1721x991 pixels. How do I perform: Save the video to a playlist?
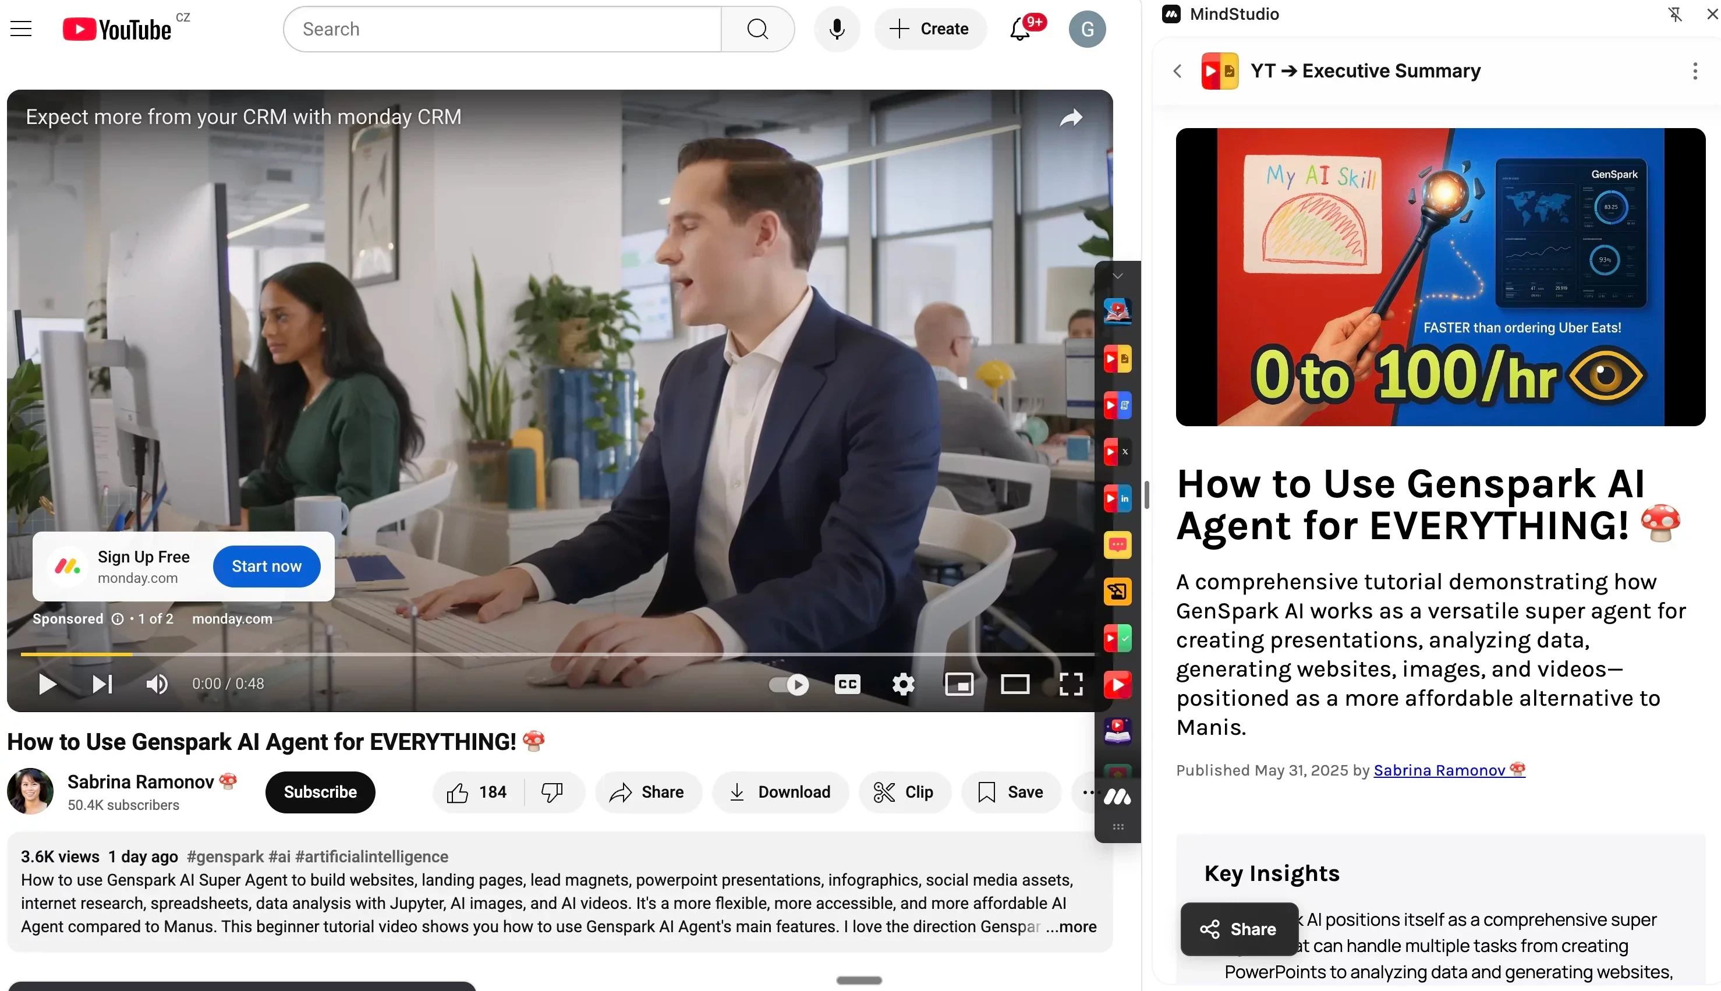click(1011, 792)
